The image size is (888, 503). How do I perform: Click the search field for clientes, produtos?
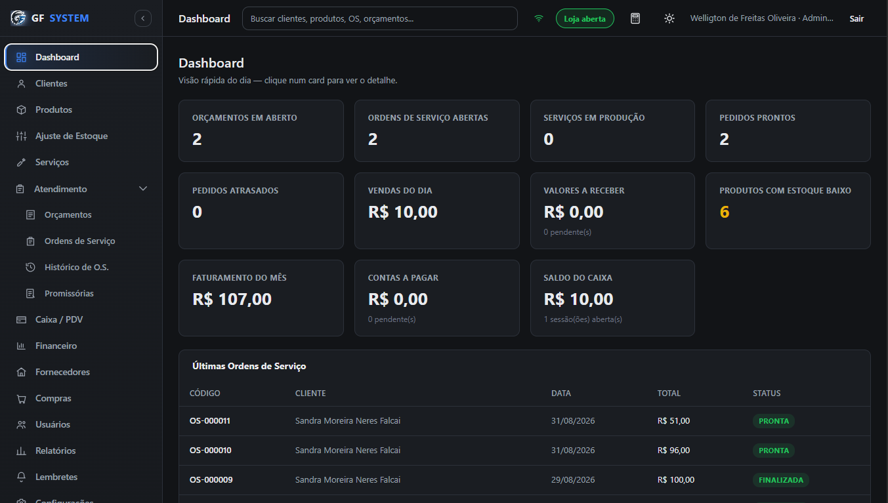click(x=380, y=18)
